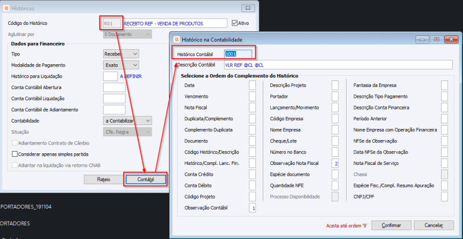The image size is (463, 239).
Task: Click the Período Anterior order box
Action: tap(444, 119)
